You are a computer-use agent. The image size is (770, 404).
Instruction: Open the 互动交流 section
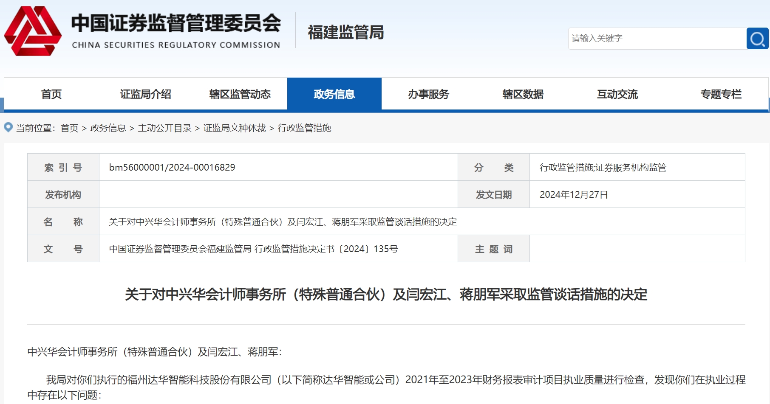[x=617, y=94]
